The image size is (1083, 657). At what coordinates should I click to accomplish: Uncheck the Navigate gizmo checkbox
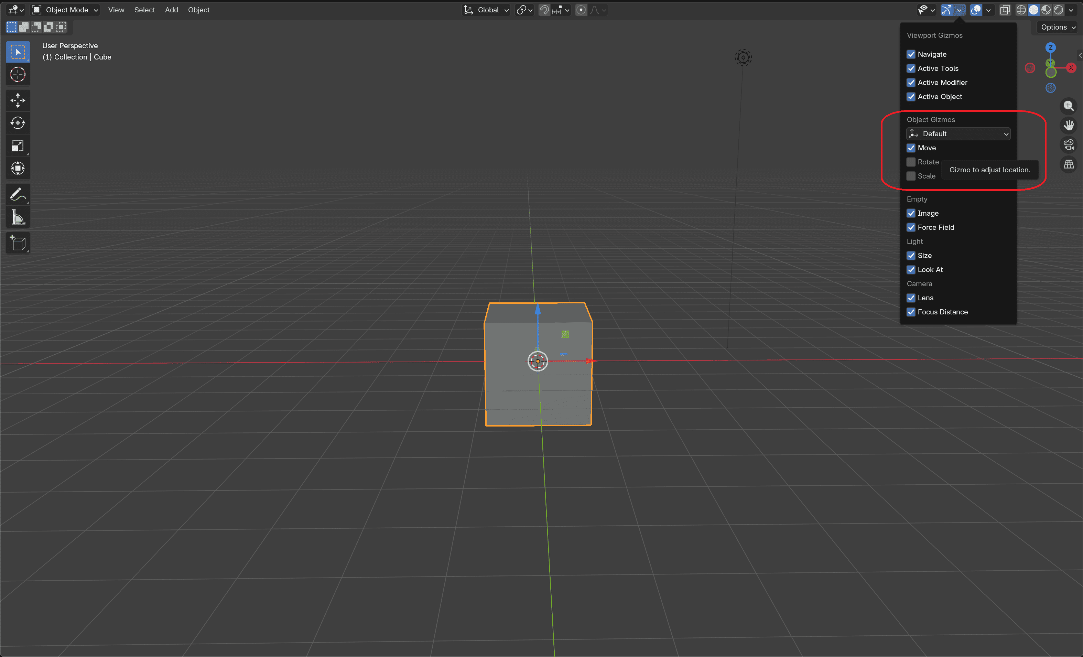[x=911, y=54]
